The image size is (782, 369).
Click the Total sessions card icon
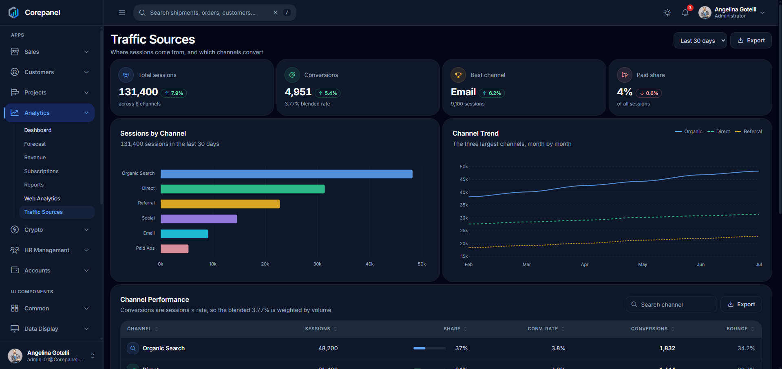(x=126, y=75)
